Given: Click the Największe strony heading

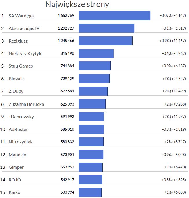Looking at the screenshot, I should click(77, 5).
